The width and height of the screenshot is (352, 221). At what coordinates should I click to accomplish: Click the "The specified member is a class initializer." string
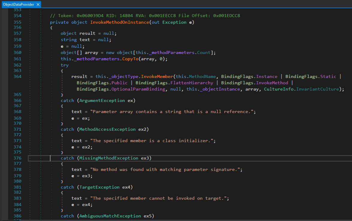tap(152, 141)
